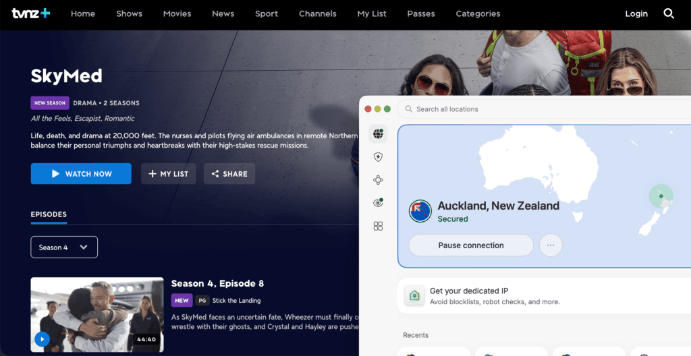Click the SkyMed title heading
Screen dimensions: 691x356
coord(67,76)
